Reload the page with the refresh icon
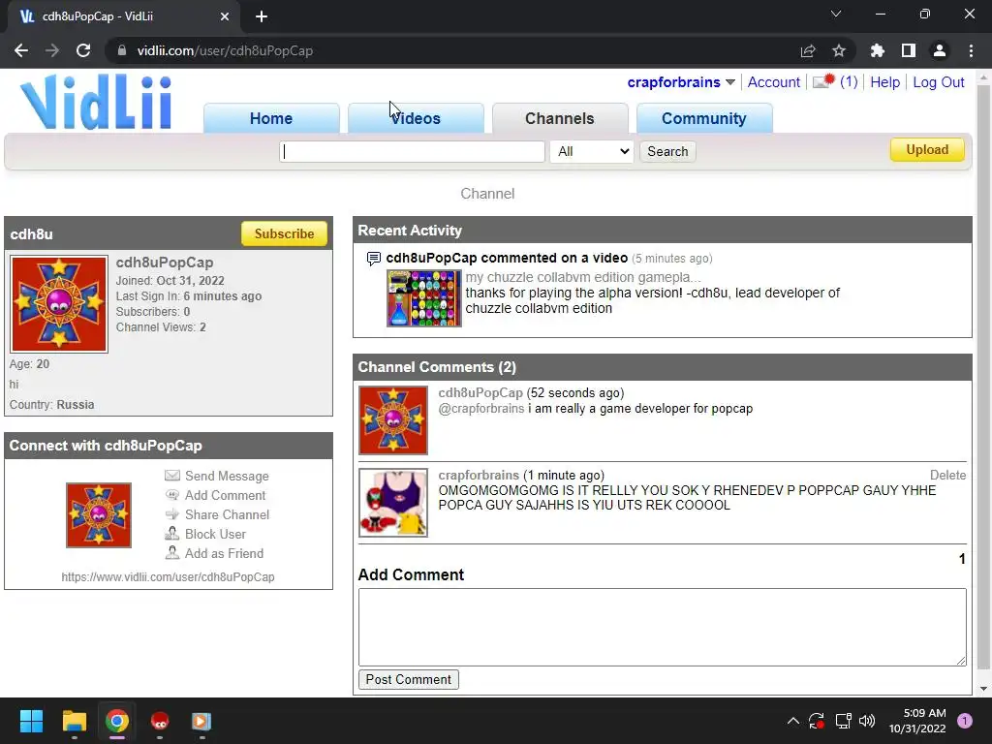The width and height of the screenshot is (992, 744). click(83, 50)
